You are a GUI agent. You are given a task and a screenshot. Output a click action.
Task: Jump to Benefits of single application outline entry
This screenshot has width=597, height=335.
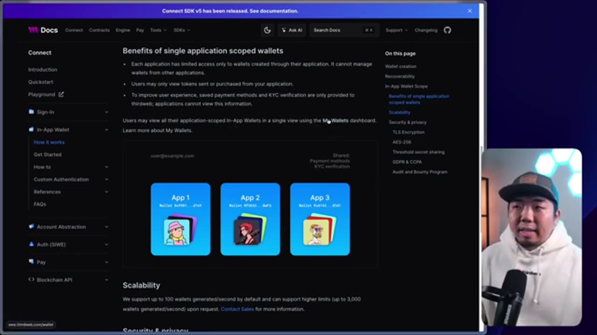(x=419, y=99)
